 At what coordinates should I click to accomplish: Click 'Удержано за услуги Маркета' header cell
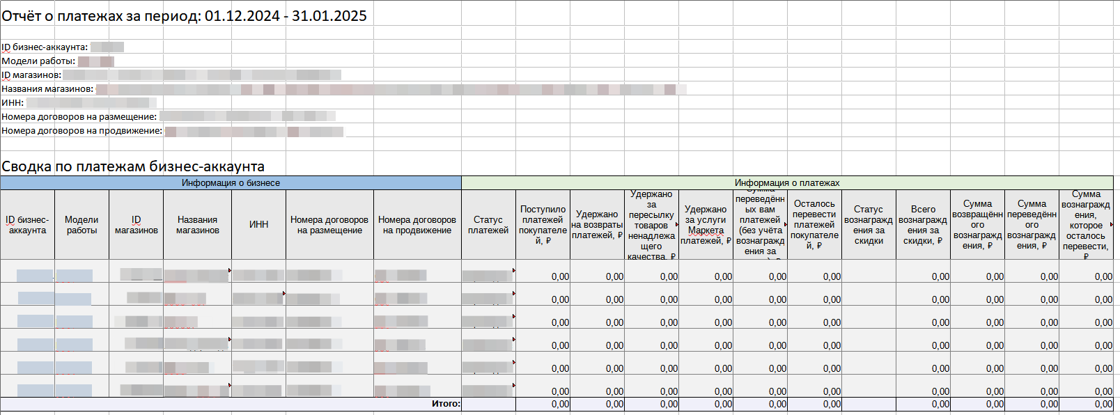(x=706, y=225)
